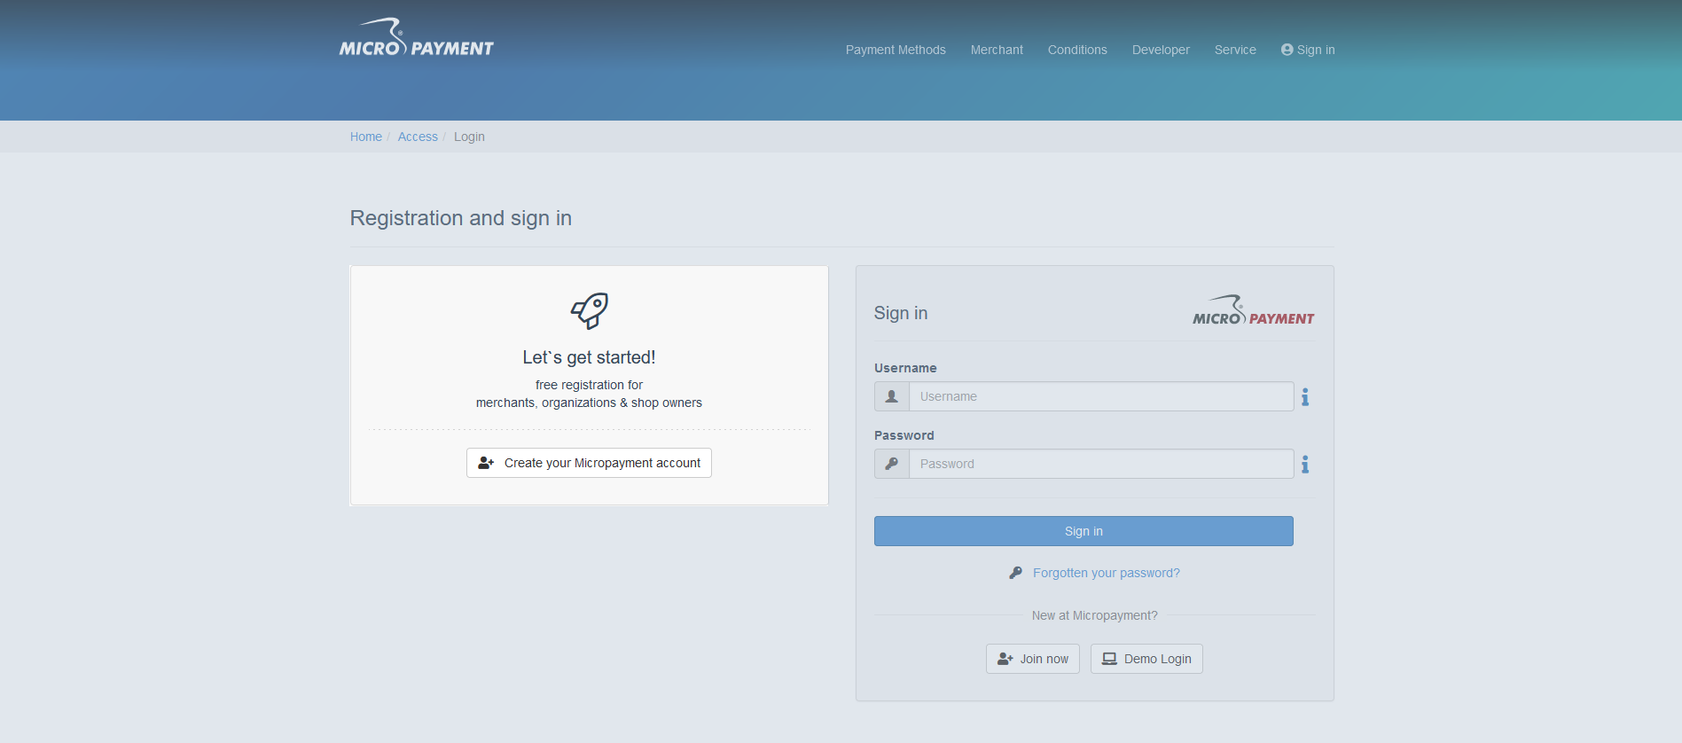Open the Conditions menu
This screenshot has height=743, width=1682.
[1077, 50]
